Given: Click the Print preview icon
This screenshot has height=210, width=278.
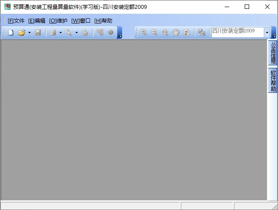Looking at the screenshot, I should pyautogui.click(x=68, y=32).
